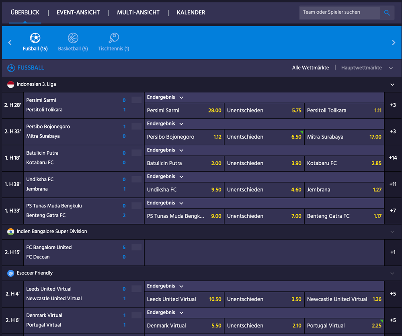Focus the Team oder Spieler suchen field
The image size is (402, 336).
coord(339,12)
